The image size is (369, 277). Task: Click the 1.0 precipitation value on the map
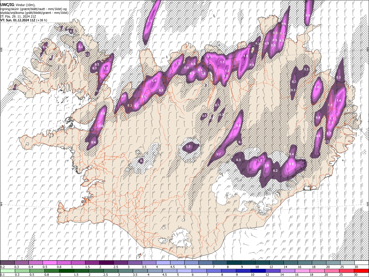317,87
